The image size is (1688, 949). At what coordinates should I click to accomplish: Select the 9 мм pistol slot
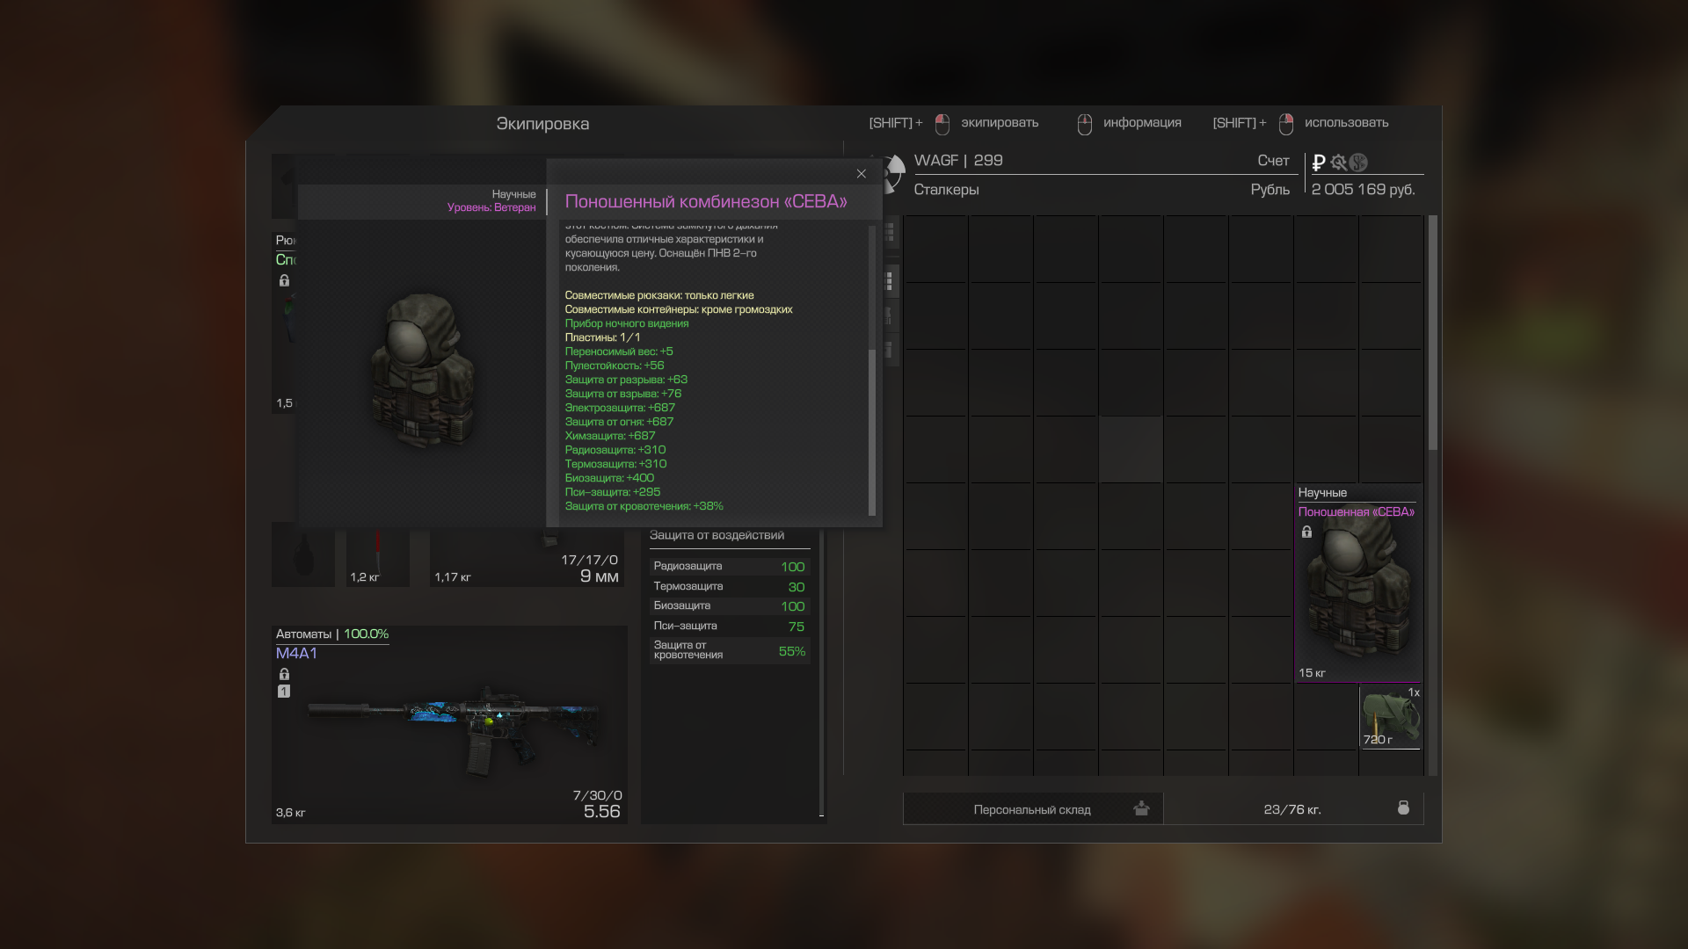[x=527, y=556]
